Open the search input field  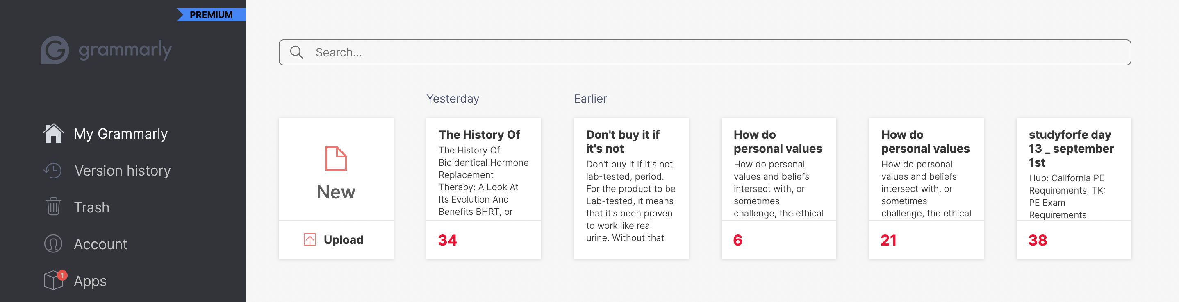549,52
